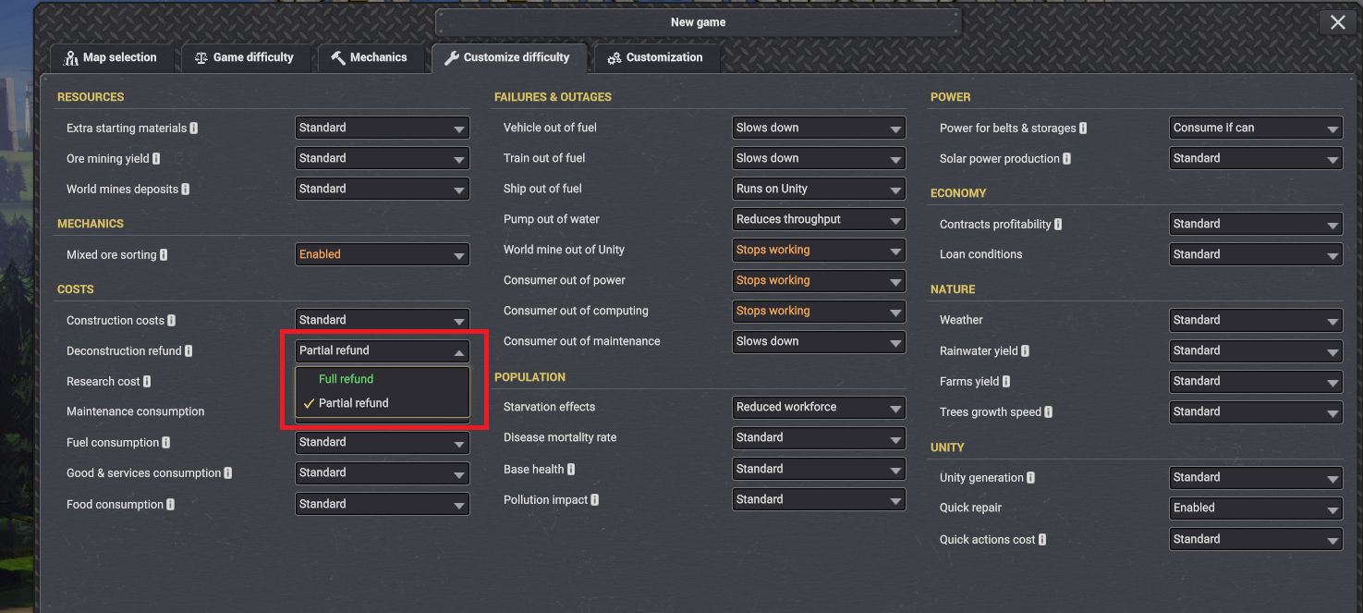The height and width of the screenshot is (613, 1363).
Task: Expand the Construction costs dropdown
Action: tap(383, 320)
